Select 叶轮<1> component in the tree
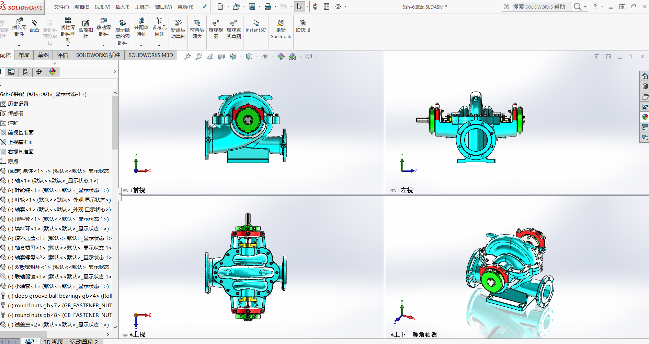Screen dimensions: 649x344 (x=56, y=200)
